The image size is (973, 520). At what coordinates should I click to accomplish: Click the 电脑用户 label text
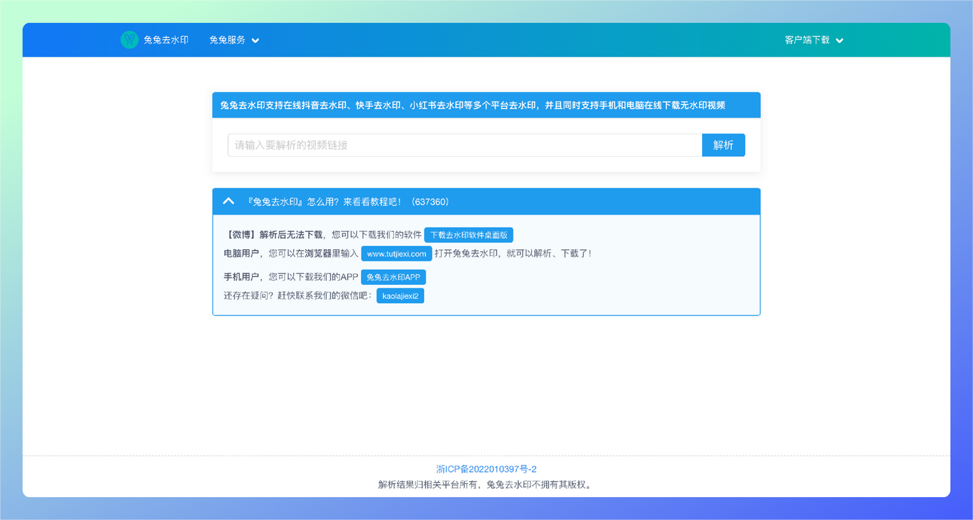pos(241,254)
